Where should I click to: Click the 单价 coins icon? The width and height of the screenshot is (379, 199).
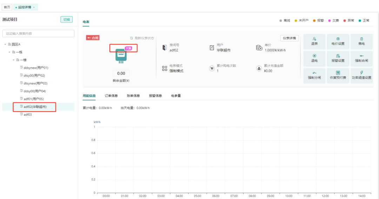click(x=259, y=48)
